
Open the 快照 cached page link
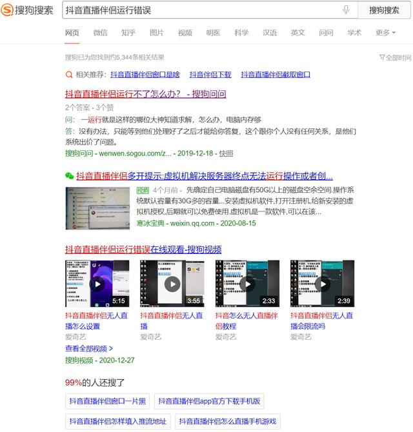pyautogui.click(x=226, y=153)
